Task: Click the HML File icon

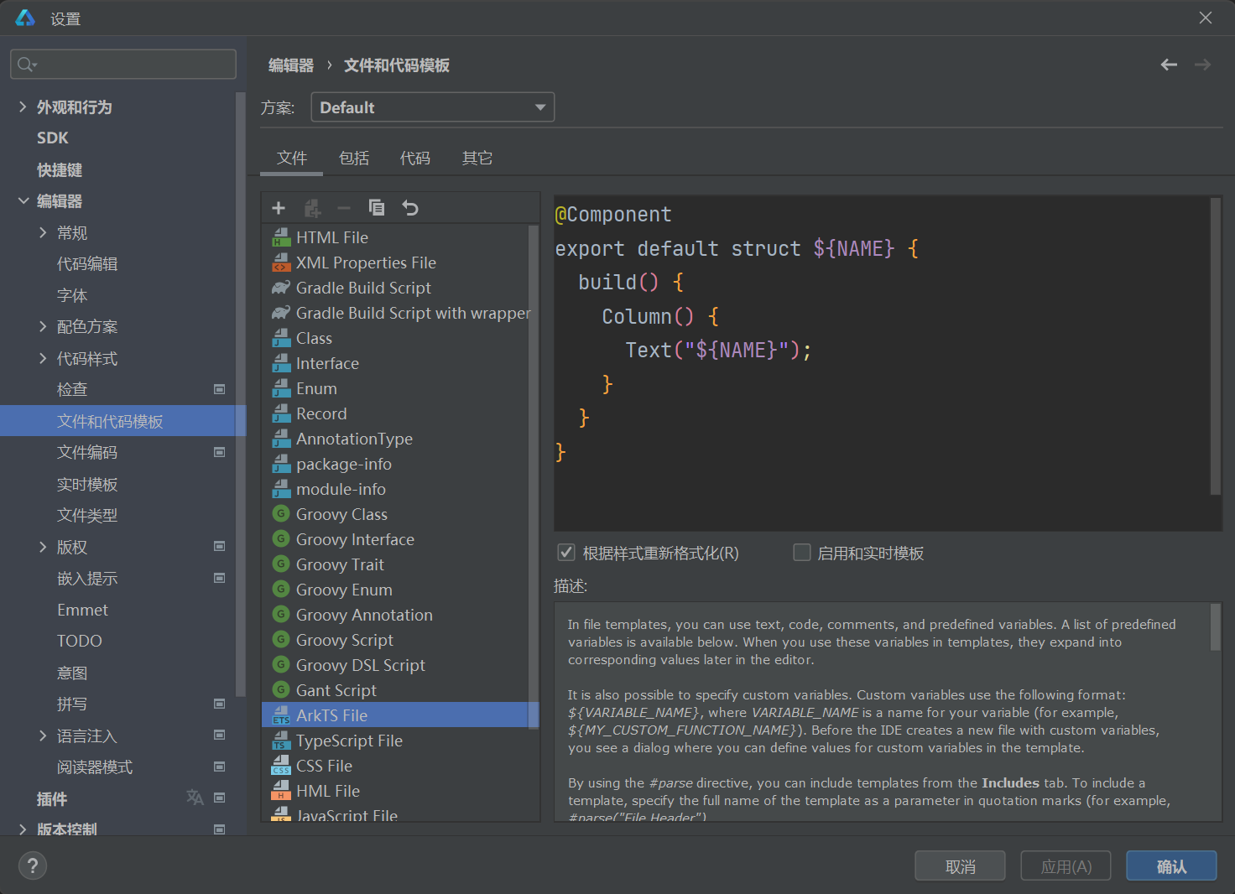Action: point(281,791)
